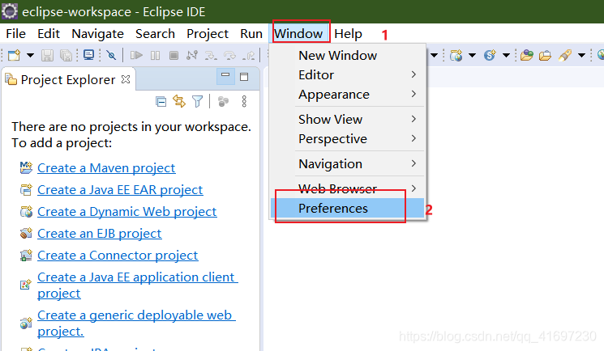Click the Java EE EAR project icon
604x351 pixels.
26,189
